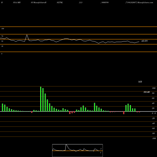Click the -40 label on the MR axis
157x157 pixels.
click(153, 123)
